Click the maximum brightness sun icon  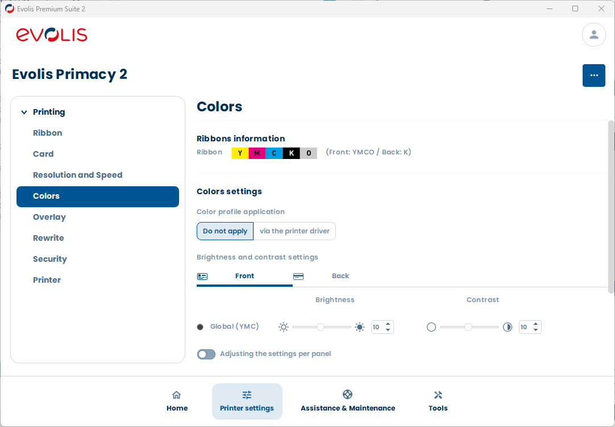pyautogui.click(x=360, y=327)
